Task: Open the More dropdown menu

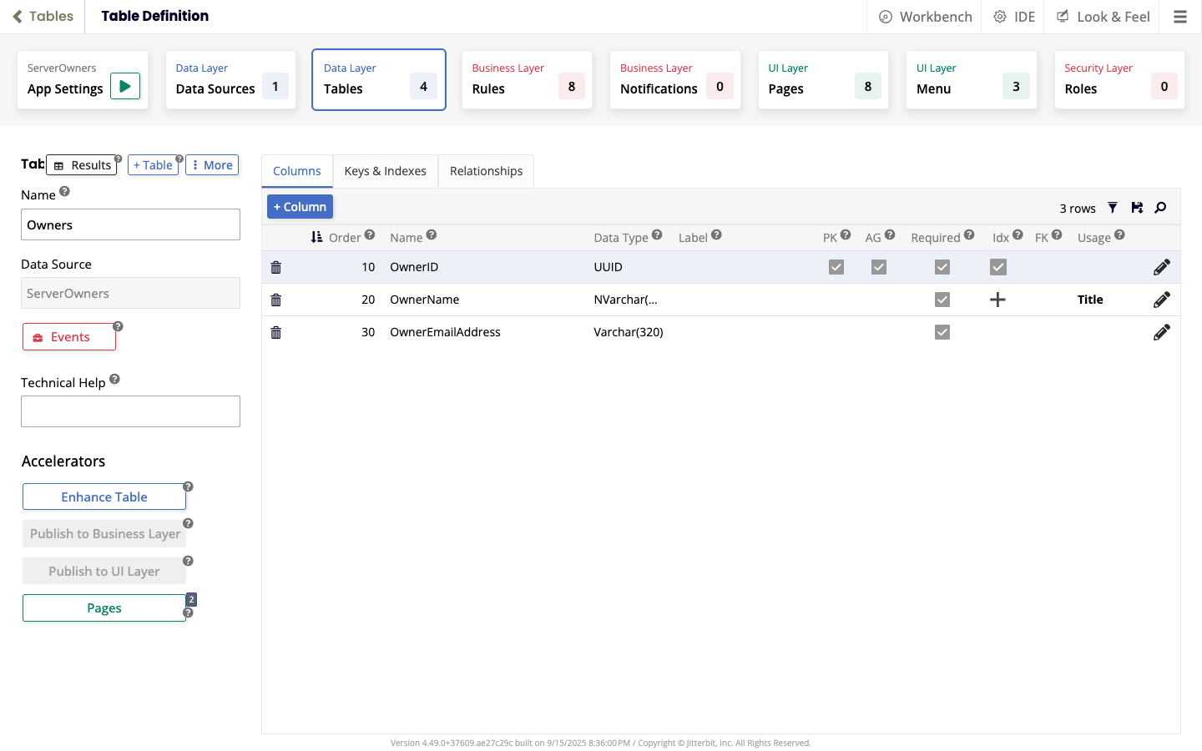Action: tap(212, 165)
